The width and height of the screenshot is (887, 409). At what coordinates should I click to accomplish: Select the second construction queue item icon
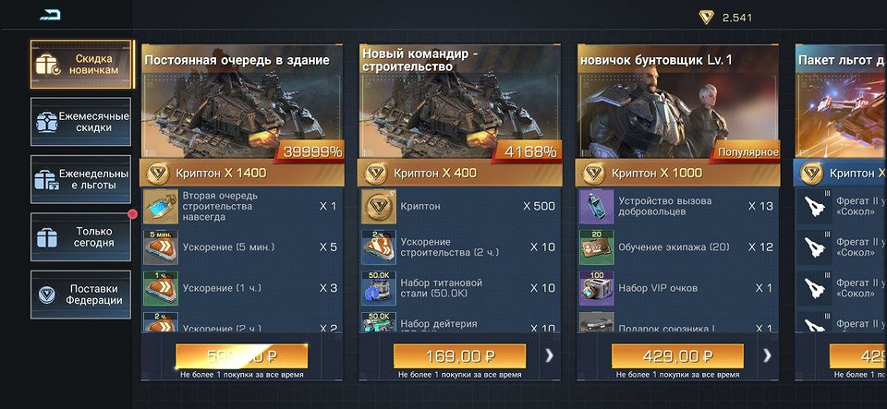coord(161,206)
